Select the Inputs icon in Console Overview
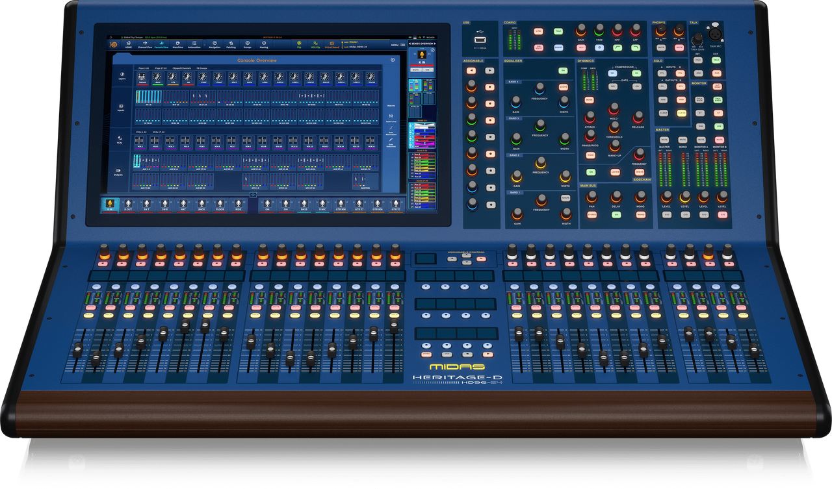This screenshot has height=489, width=832. point(121,107)
